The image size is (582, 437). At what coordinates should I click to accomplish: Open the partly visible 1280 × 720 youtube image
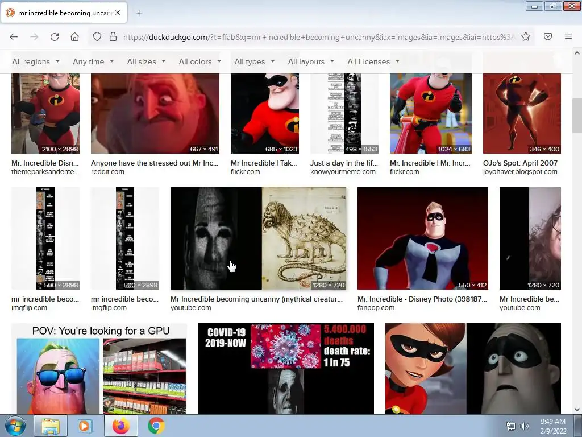coord(530,238)
